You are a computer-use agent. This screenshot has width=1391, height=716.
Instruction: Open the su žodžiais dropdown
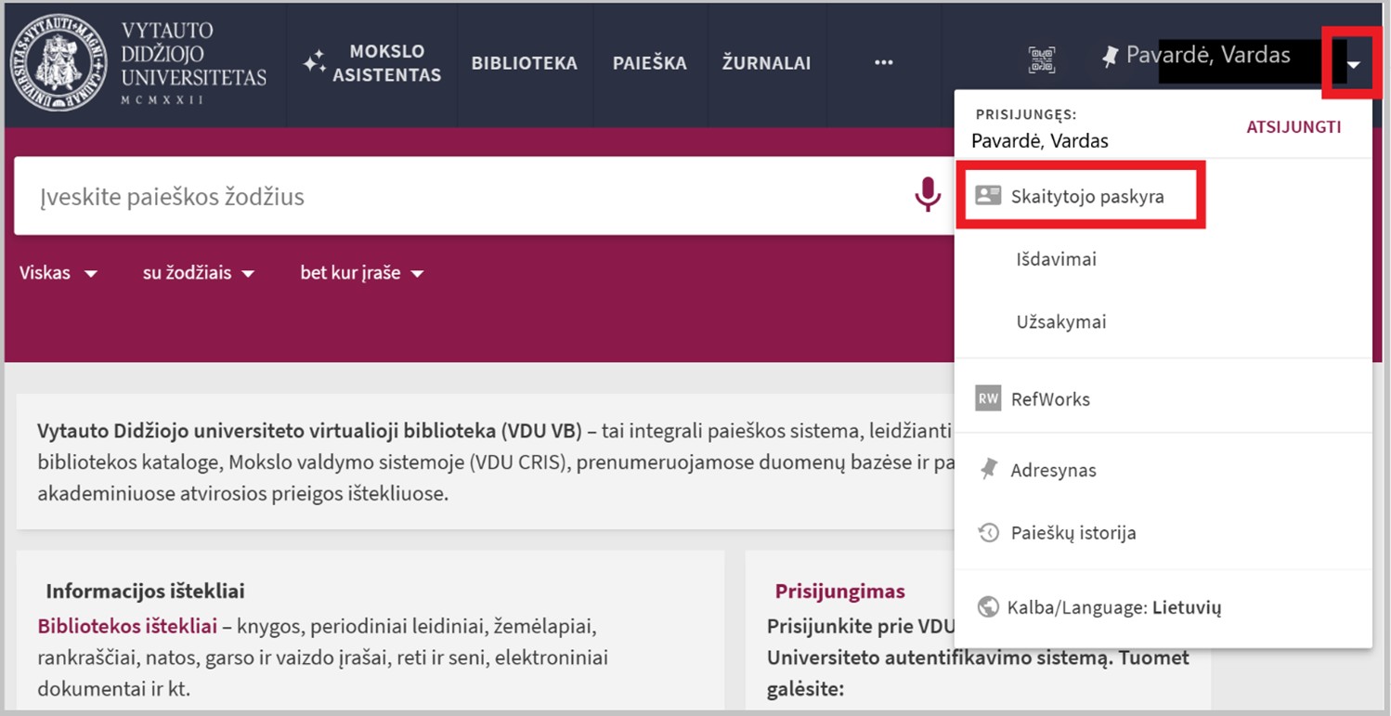tap(199, 273)
